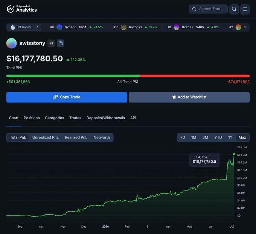The height and width of the screenshot is (234, 256).
Task: Click the $16,177,780.50 Total PNL value
Action: 35,58
